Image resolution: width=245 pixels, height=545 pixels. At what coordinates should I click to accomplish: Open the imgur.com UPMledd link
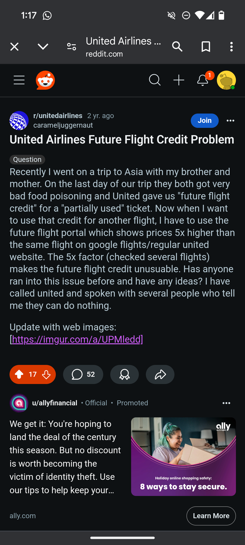click(76, 339)
